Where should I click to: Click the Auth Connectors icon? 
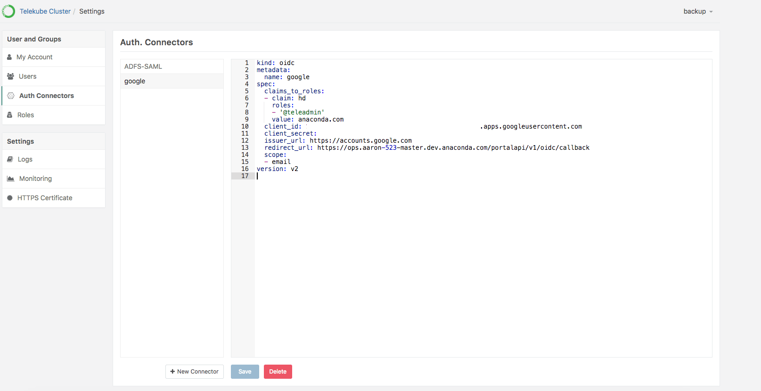pyautogui.click(x=11, y=96)
